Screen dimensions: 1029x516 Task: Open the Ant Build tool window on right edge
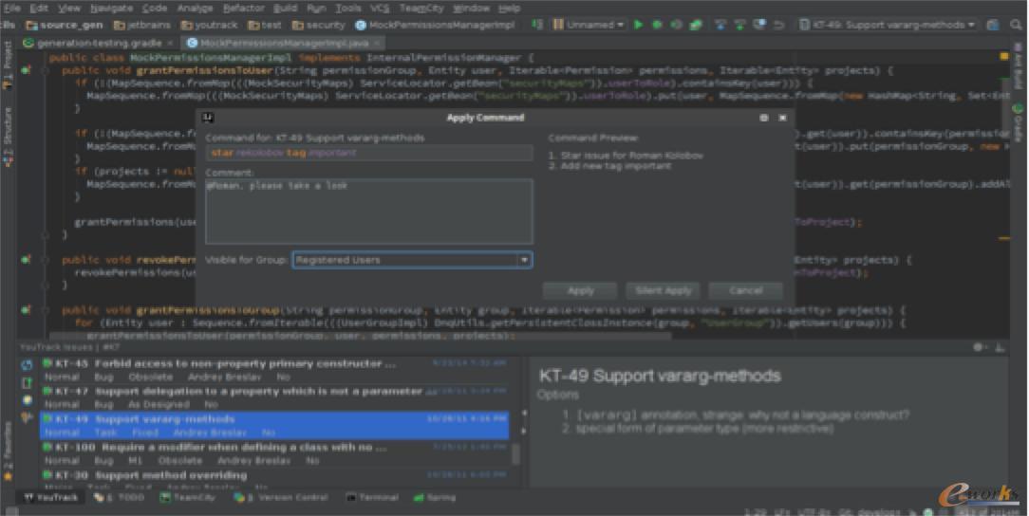pyautogui.click(x=1018, y=67)
